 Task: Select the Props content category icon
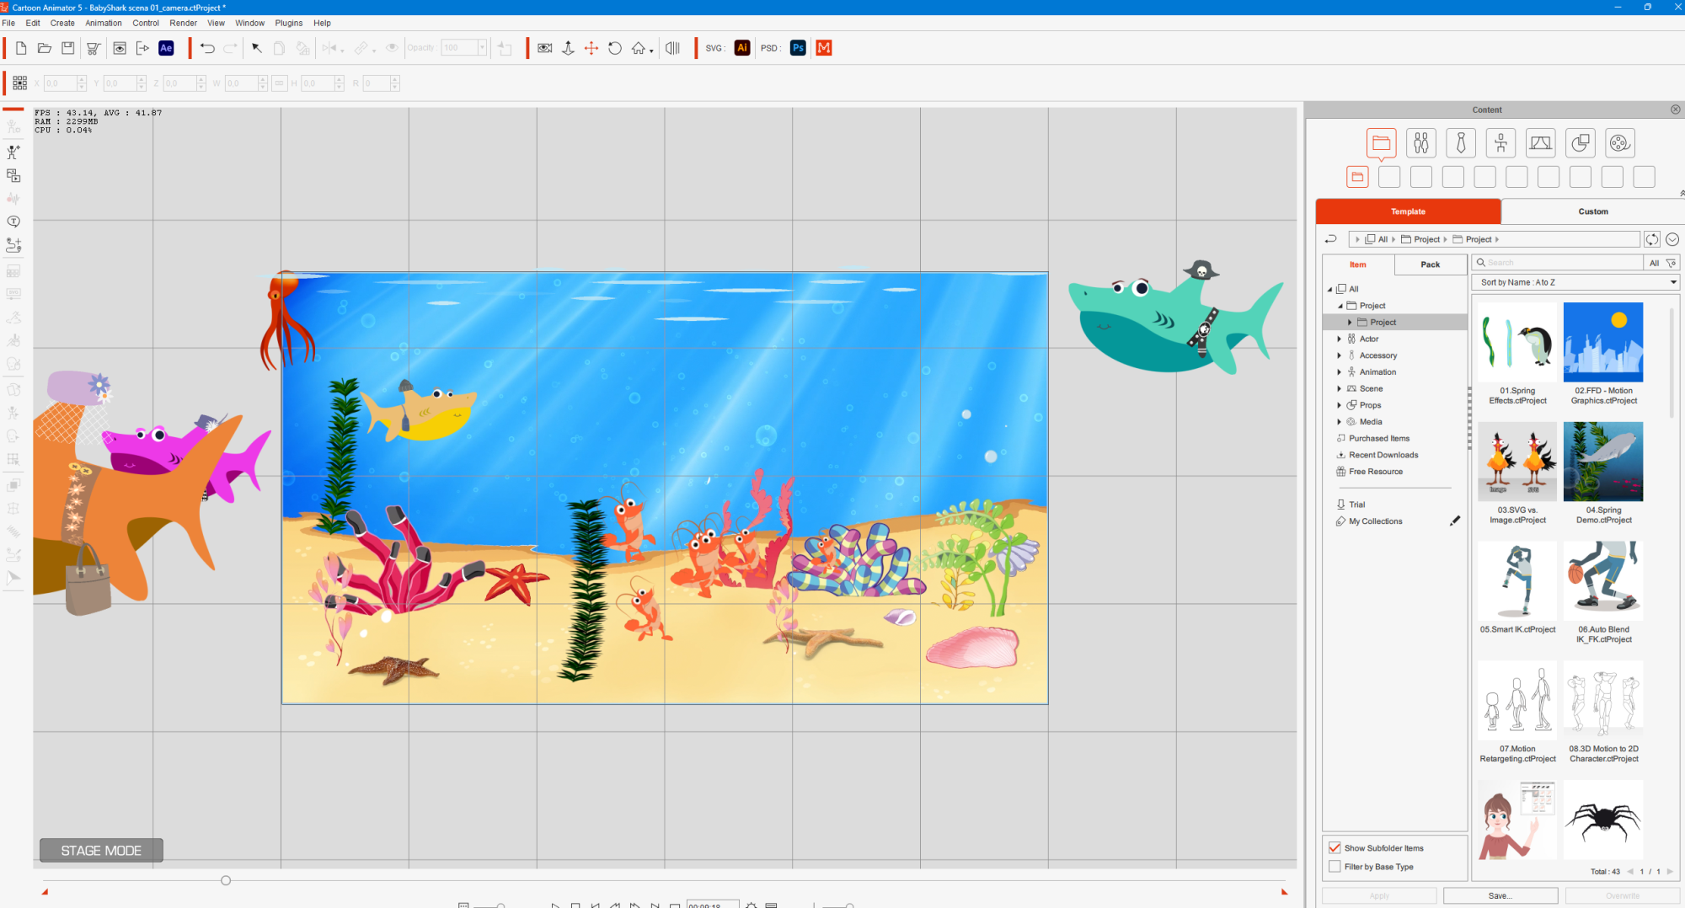coord(1581,143)
